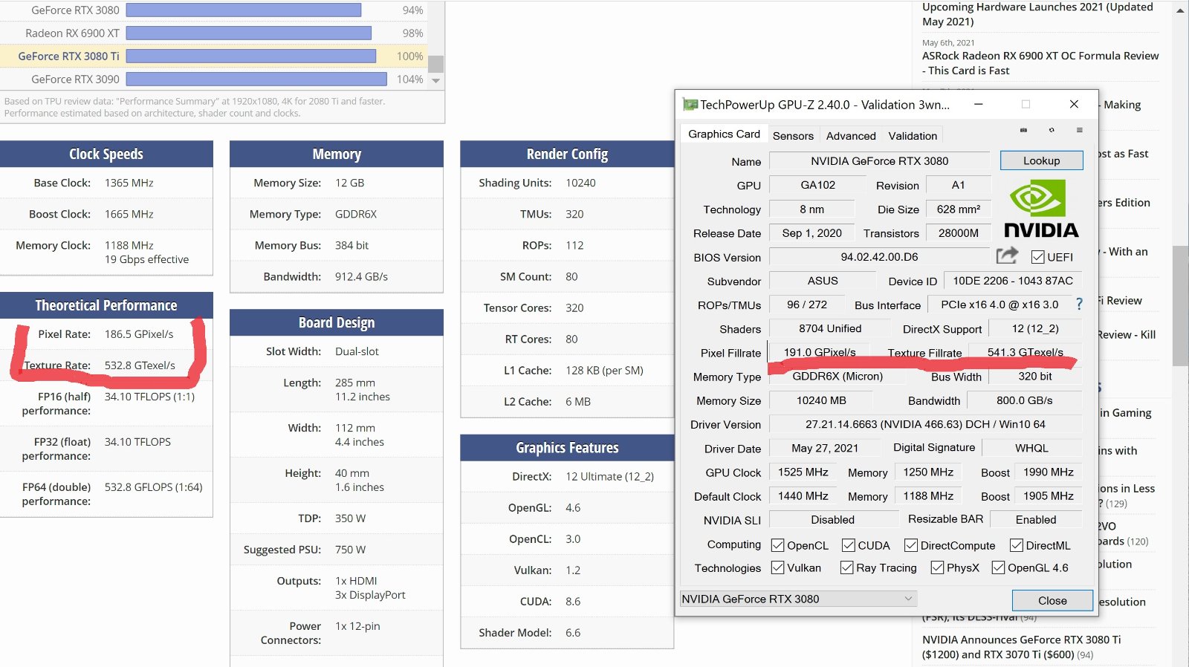The height and width of the screenshot is (667, 1189).
Task: Click the Theoretical Performance section header
Action: [x=106, y=305]
